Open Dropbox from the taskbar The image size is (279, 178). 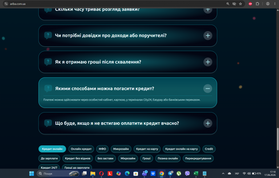[x=153, y=174]
